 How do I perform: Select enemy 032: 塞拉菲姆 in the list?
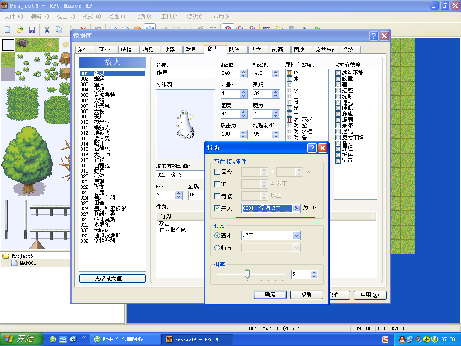(x=113, y=241)
